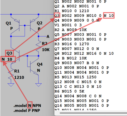Click the R6 N015 0 5K netlist line
This screenshot has height=116, width=127.
click(69, 91)
